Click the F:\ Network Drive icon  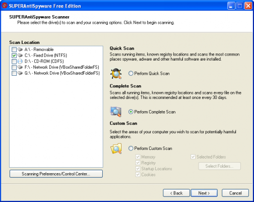click(20, 67)
